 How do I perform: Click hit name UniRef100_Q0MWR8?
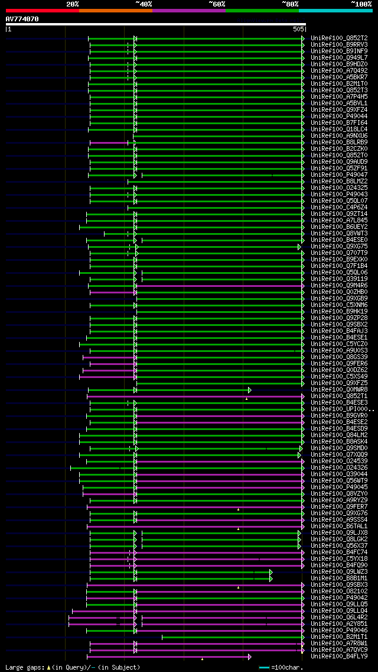pyautogui.click(x=339, y=390)
